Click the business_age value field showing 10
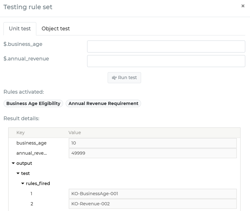The width and height of the screenshot is (250, 211). click(x=152, y=143)
